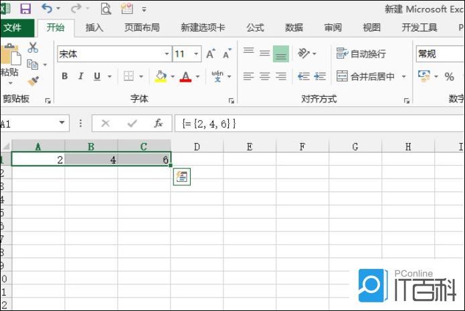Switch to the 插入 ribbon tab
Viewport: 465px width, 311px height.
coord(94,28)
